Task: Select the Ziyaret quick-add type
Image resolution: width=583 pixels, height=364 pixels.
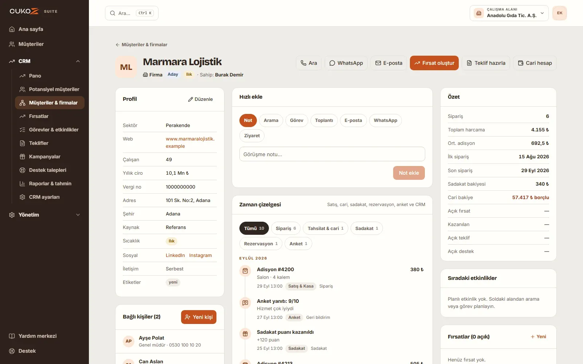Action: click(252, 136)
